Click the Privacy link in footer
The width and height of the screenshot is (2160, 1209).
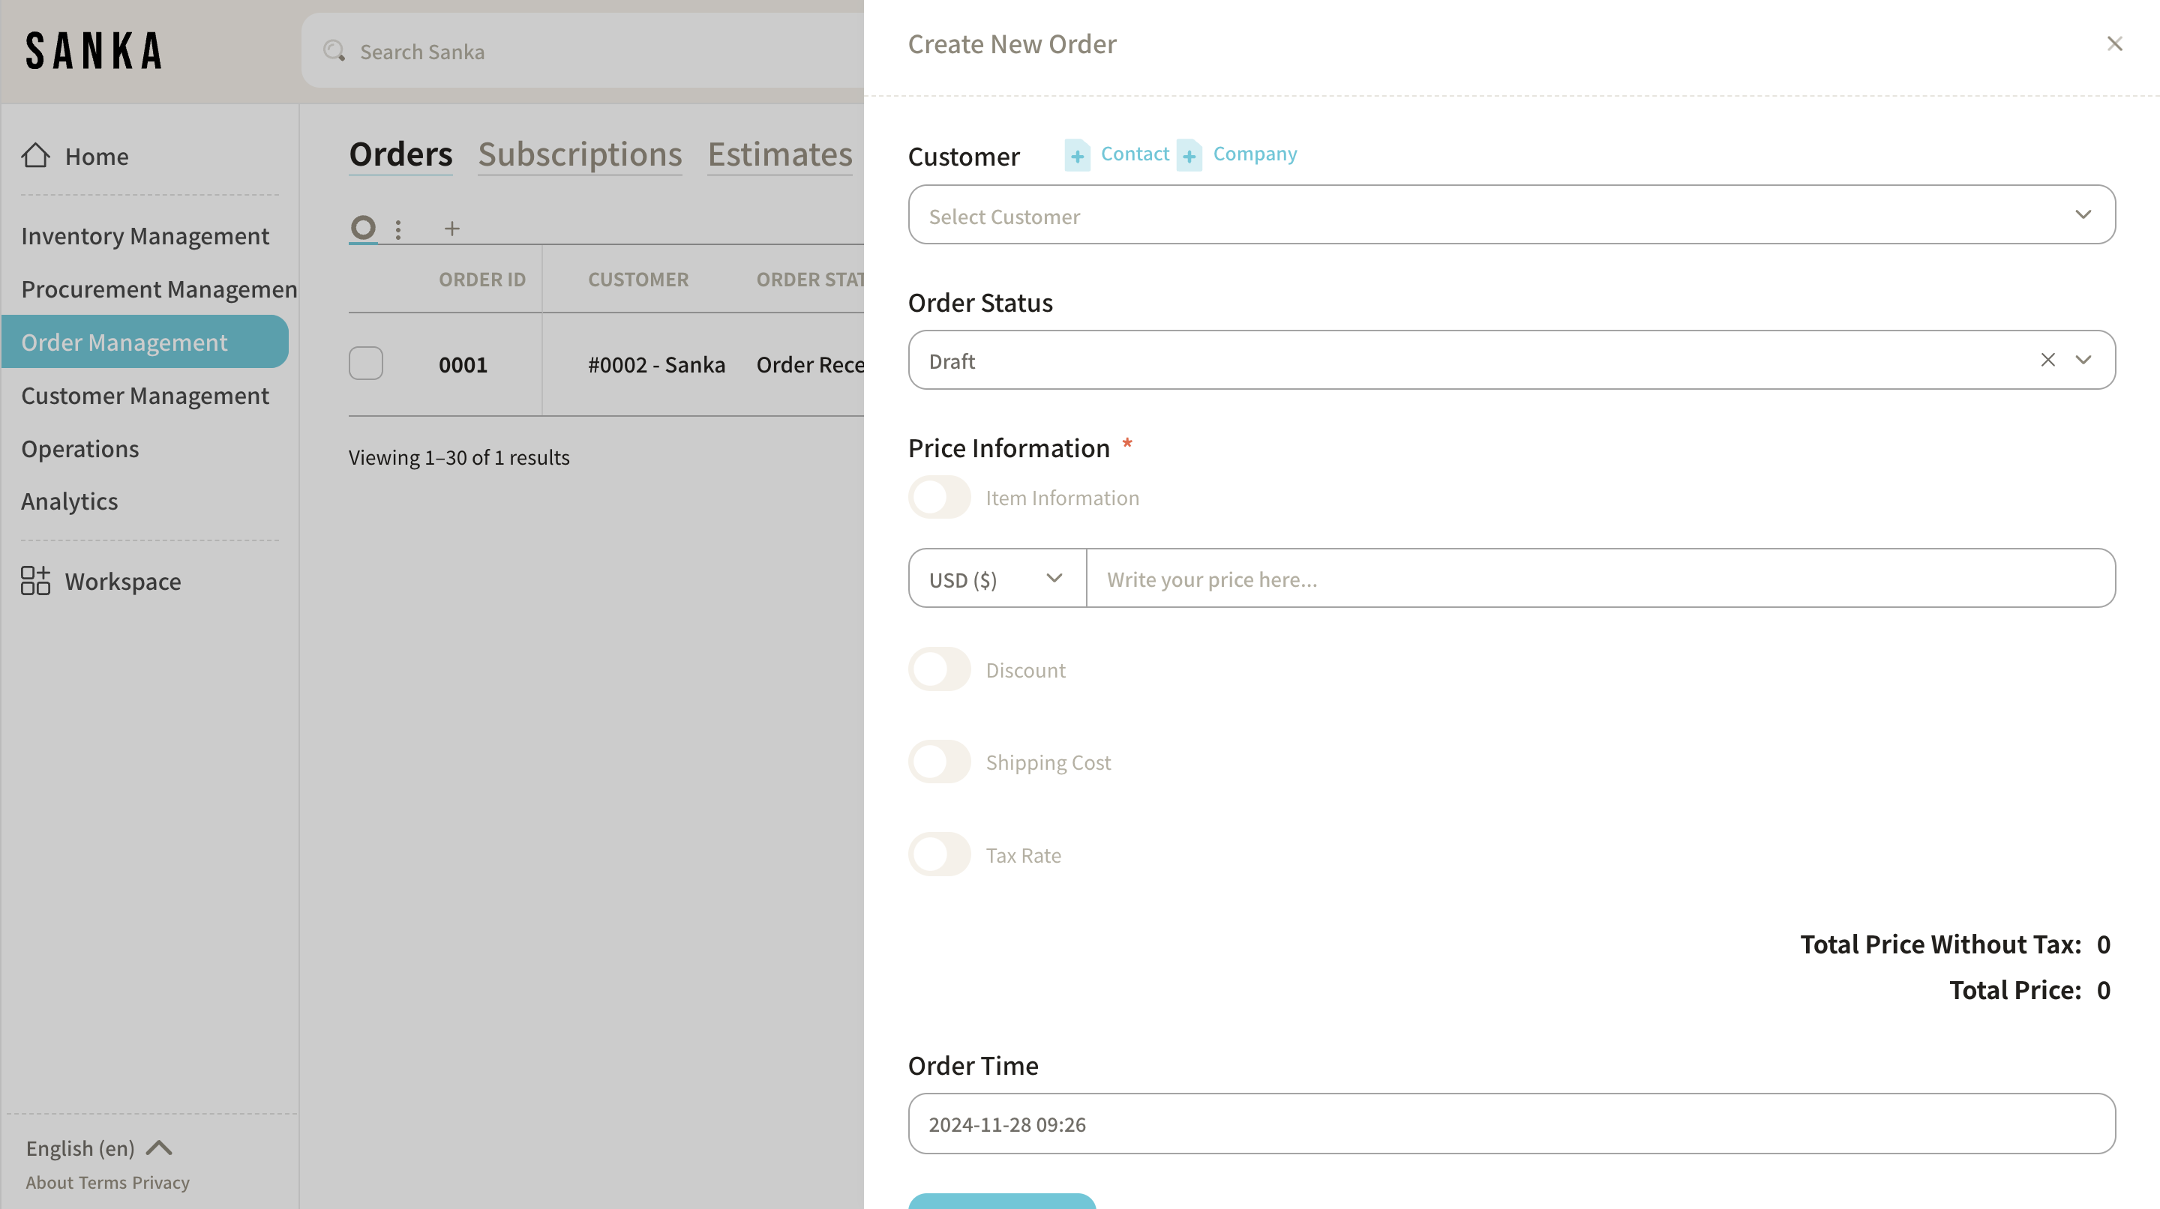coord(160,1182)
